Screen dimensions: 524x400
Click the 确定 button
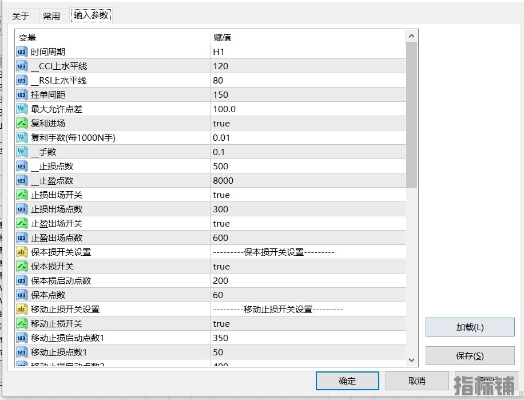(x=347, y=381)
